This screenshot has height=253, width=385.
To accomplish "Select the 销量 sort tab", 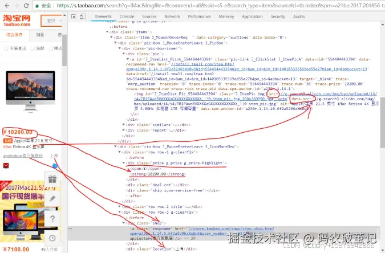I will point(40,35).
